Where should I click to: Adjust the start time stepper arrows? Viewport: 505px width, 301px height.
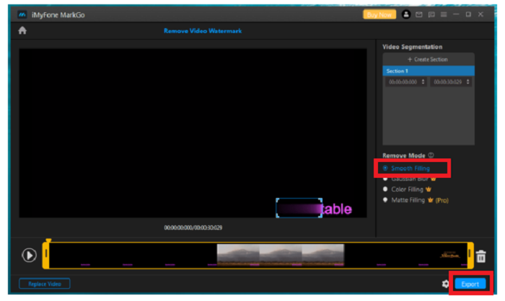pyautogui.click(x=423, y=82)
